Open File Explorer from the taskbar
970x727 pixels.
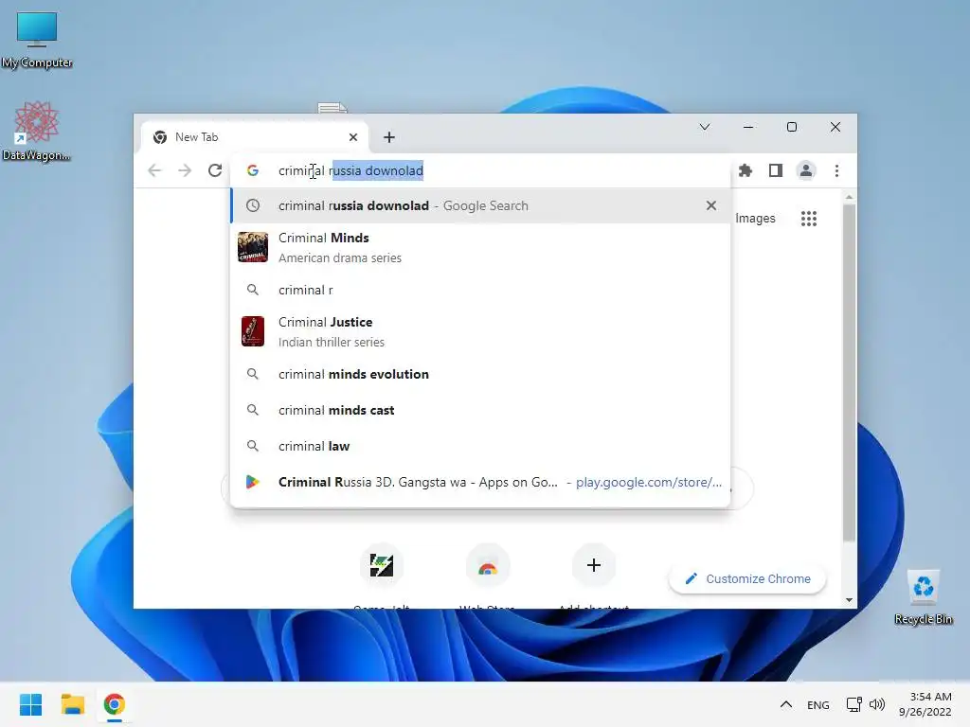tap(73, 704)
